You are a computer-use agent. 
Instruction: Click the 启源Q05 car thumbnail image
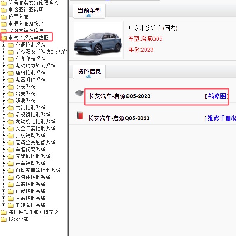(98, 40)
